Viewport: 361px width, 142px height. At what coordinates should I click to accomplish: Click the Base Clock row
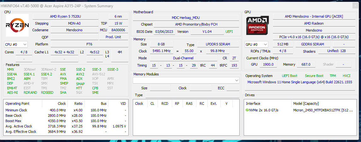pos(66,115)
